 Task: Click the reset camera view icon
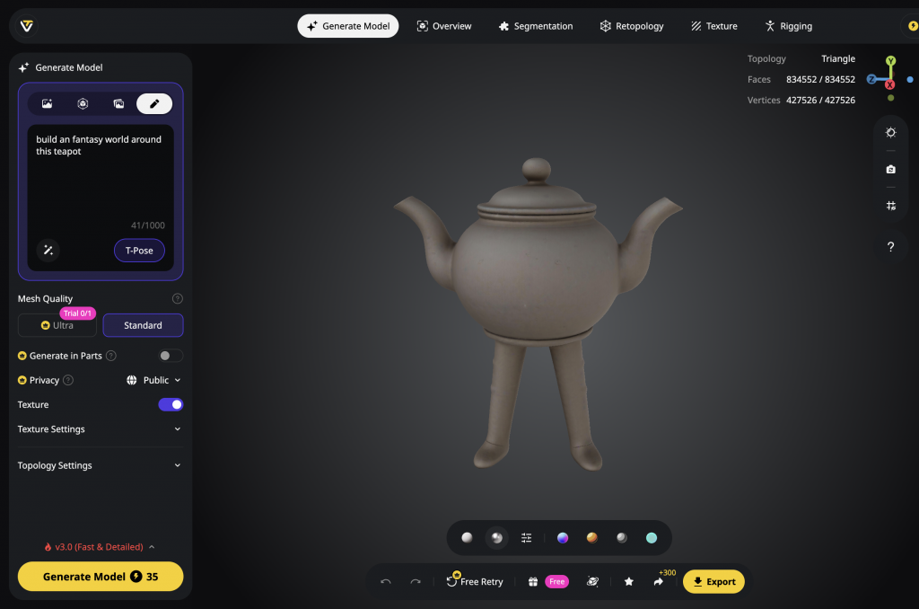[890, 169]
